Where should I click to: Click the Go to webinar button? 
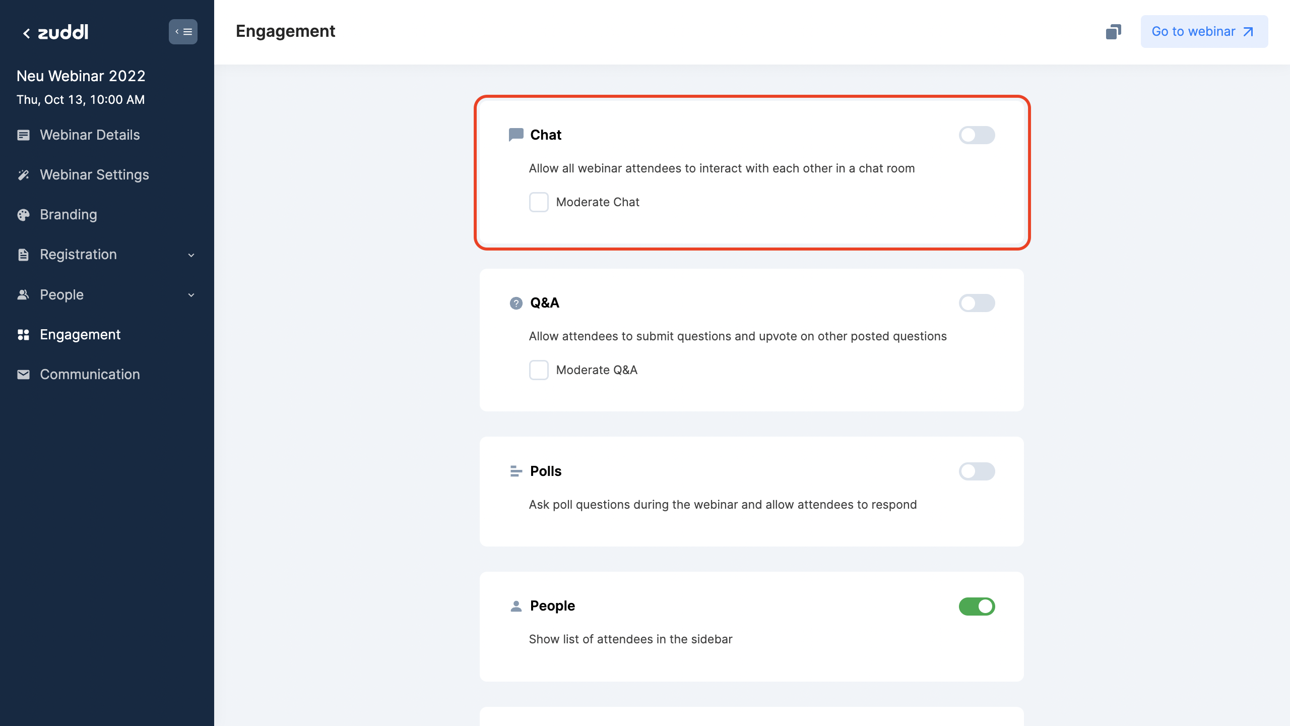pyautogui.click(x=1203, y=31)
